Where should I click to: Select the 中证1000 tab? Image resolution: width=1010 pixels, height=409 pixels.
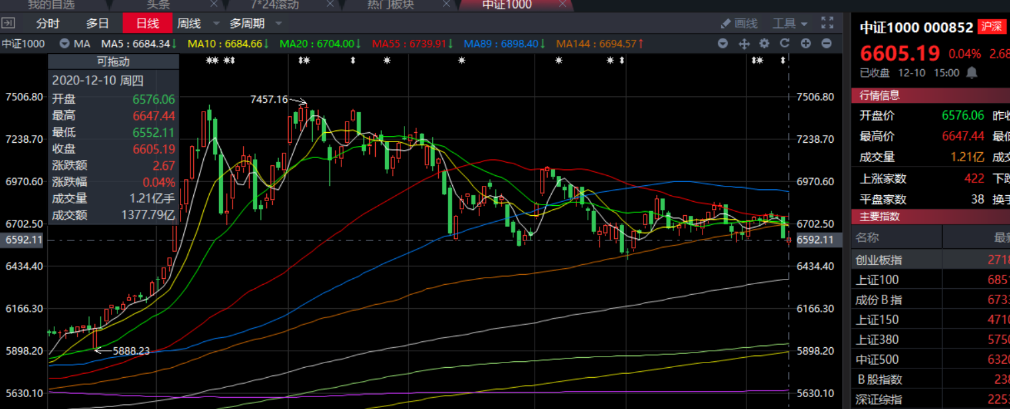[x=507, y=4]
